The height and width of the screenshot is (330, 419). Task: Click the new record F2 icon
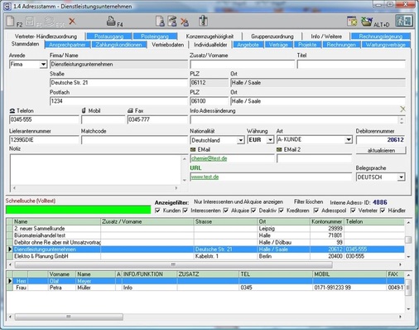[11, 22]
